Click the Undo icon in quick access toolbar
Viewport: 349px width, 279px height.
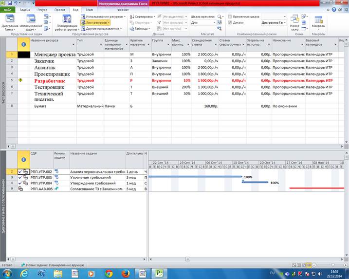tap(16, 3)
